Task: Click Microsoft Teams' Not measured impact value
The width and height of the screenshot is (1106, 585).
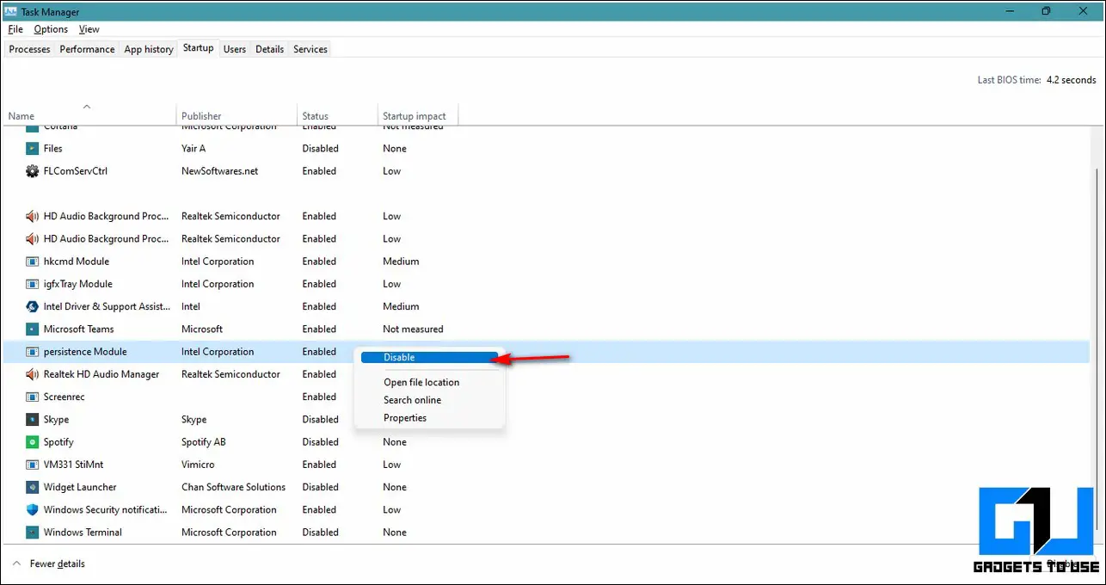Action: (413, 329)
